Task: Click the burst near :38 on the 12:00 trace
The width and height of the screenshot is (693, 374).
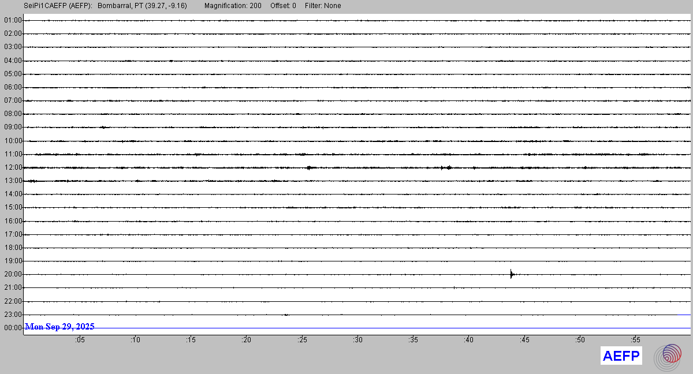Action: tap(445, 167)
